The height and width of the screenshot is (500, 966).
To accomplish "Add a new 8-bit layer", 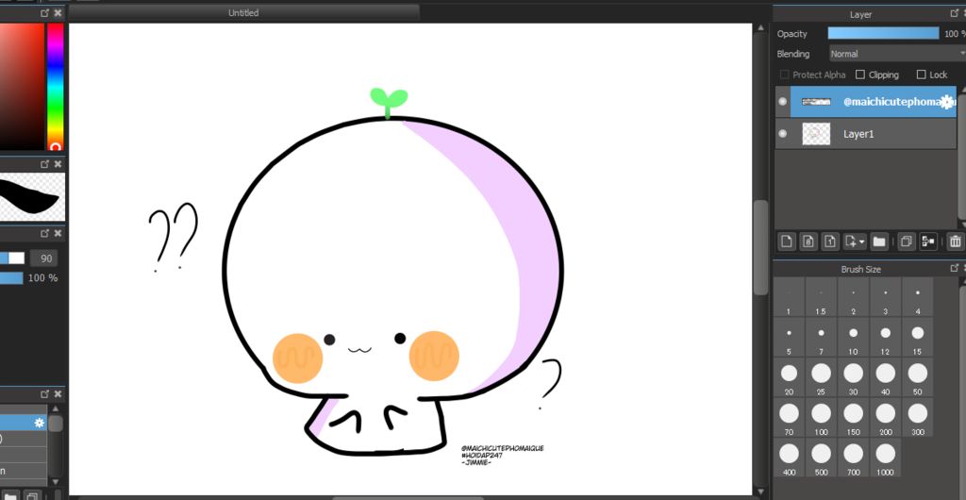I will 808,242.
